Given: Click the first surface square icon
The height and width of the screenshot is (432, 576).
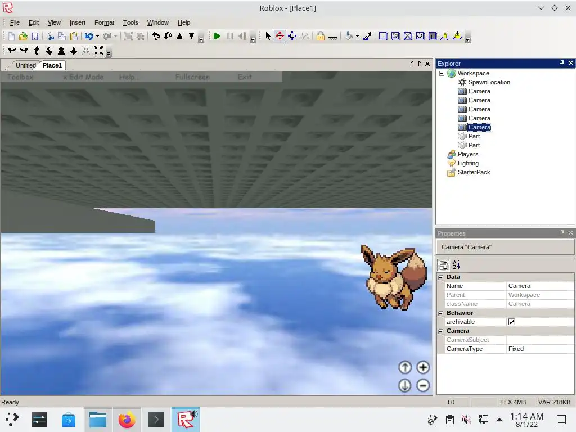Looking at the screenshot, I should pyautogui.click(x=382, y=36).
